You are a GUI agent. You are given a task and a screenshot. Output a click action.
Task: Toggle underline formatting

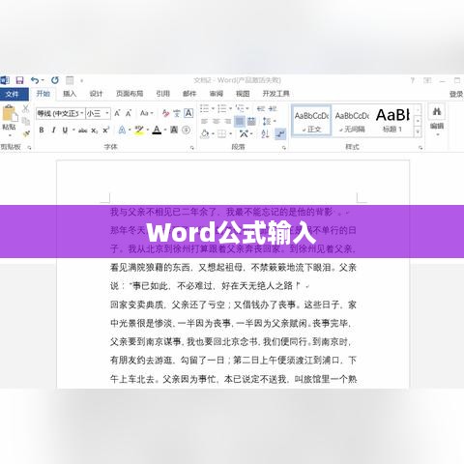point(65,130)
